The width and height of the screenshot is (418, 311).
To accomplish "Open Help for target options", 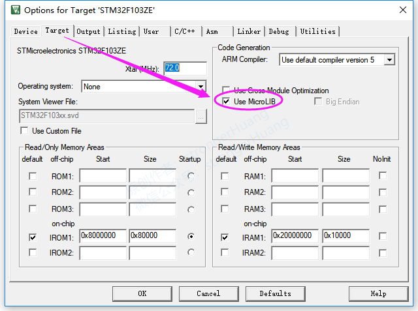I will [378, 293].
